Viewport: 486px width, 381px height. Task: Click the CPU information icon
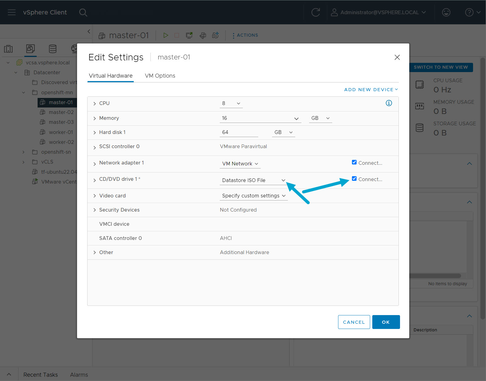pos(389,103)
